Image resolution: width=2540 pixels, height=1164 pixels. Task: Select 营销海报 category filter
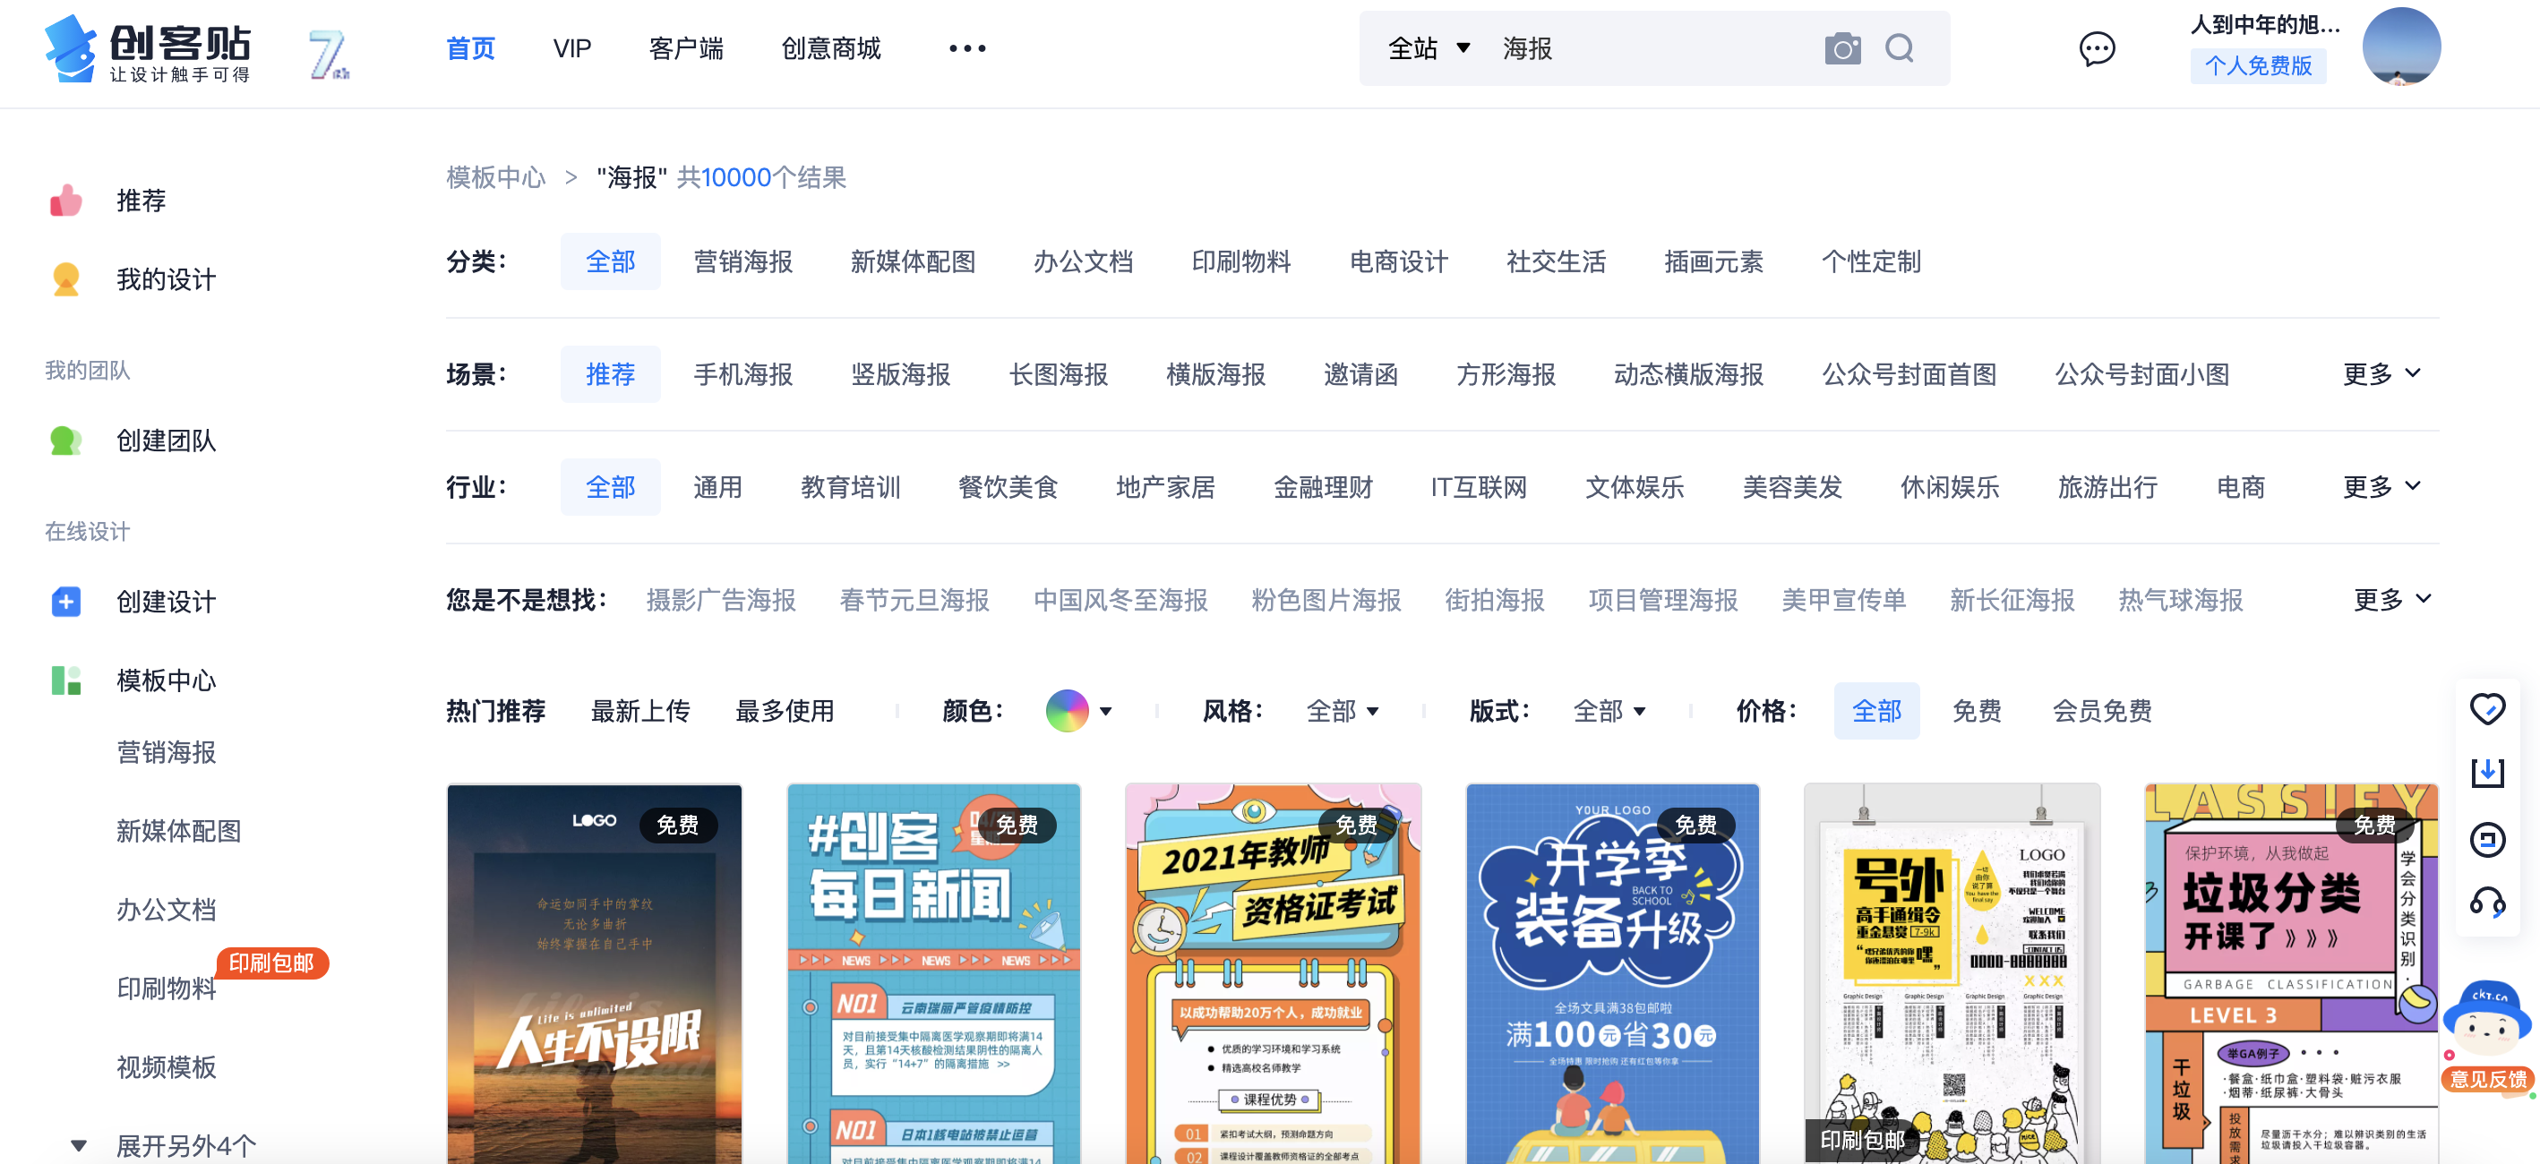tap(742, 262)
